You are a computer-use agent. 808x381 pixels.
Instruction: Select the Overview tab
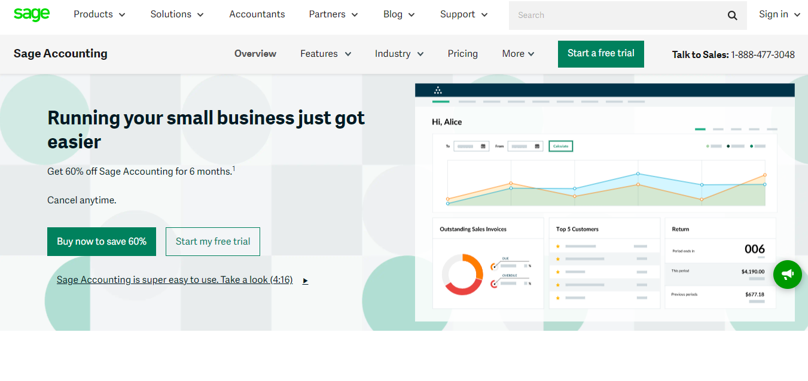255,54
